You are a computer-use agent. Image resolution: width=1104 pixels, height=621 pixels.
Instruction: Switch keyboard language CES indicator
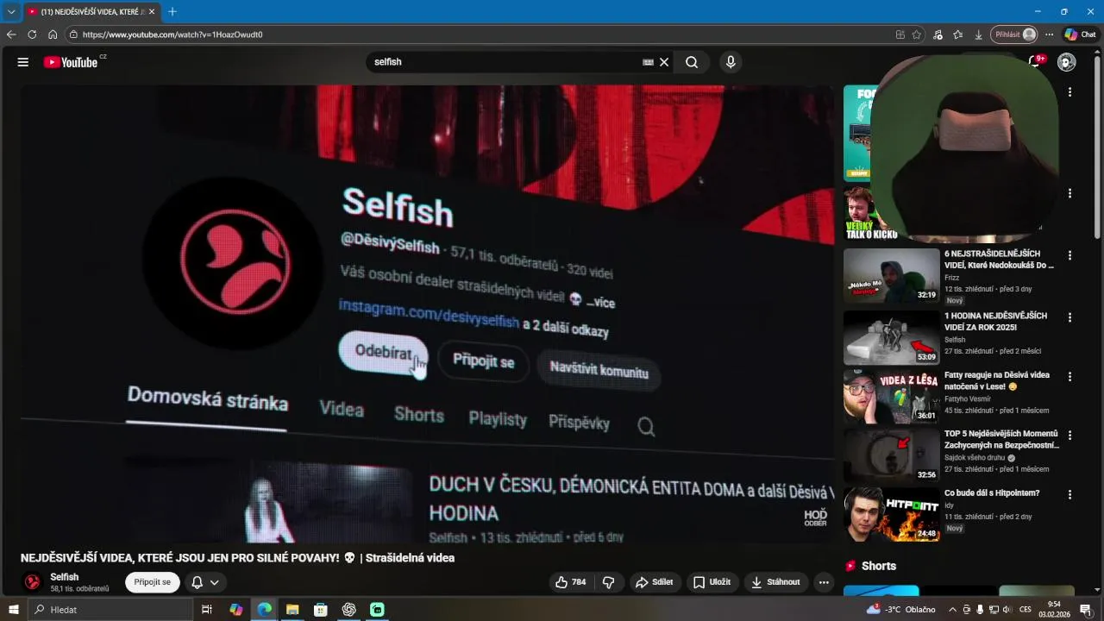1025,610
